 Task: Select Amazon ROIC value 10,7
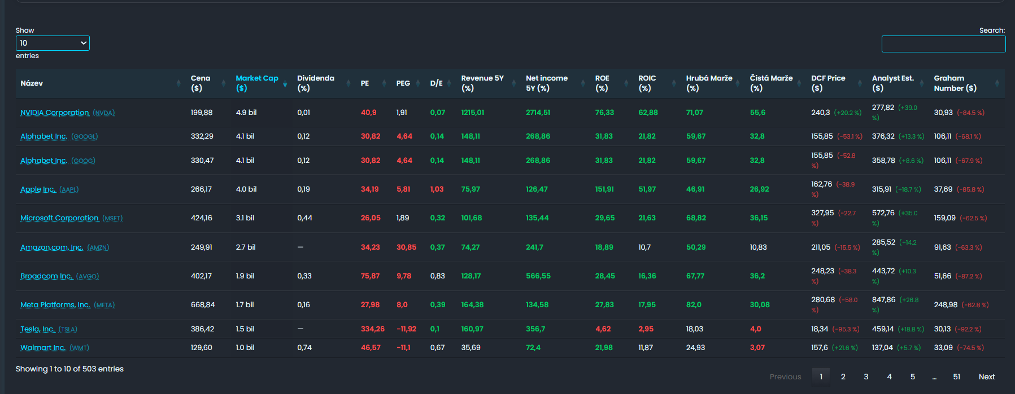(644, 247)
